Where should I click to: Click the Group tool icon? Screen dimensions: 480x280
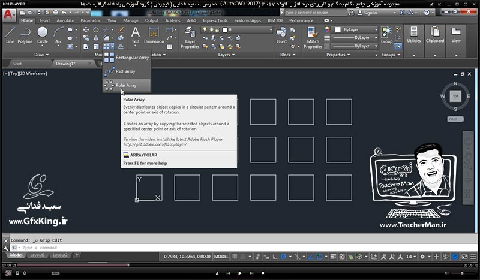pyautogui.click(x=386, y=35)
